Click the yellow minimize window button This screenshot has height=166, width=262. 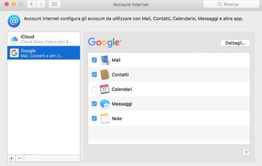(14, 4)
